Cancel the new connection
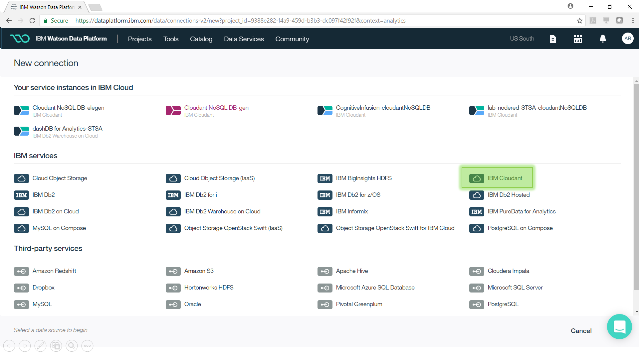Image resolution: width=639 pixels, height=354 pixels. tap(581, 331)
